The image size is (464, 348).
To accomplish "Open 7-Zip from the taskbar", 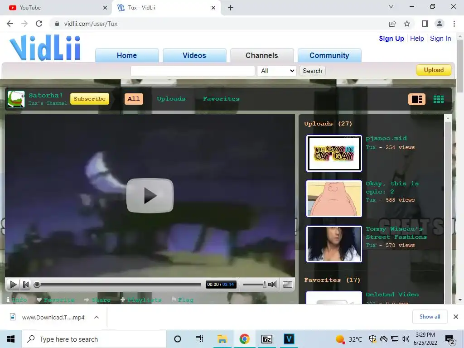I will click(x=266, y=339).
